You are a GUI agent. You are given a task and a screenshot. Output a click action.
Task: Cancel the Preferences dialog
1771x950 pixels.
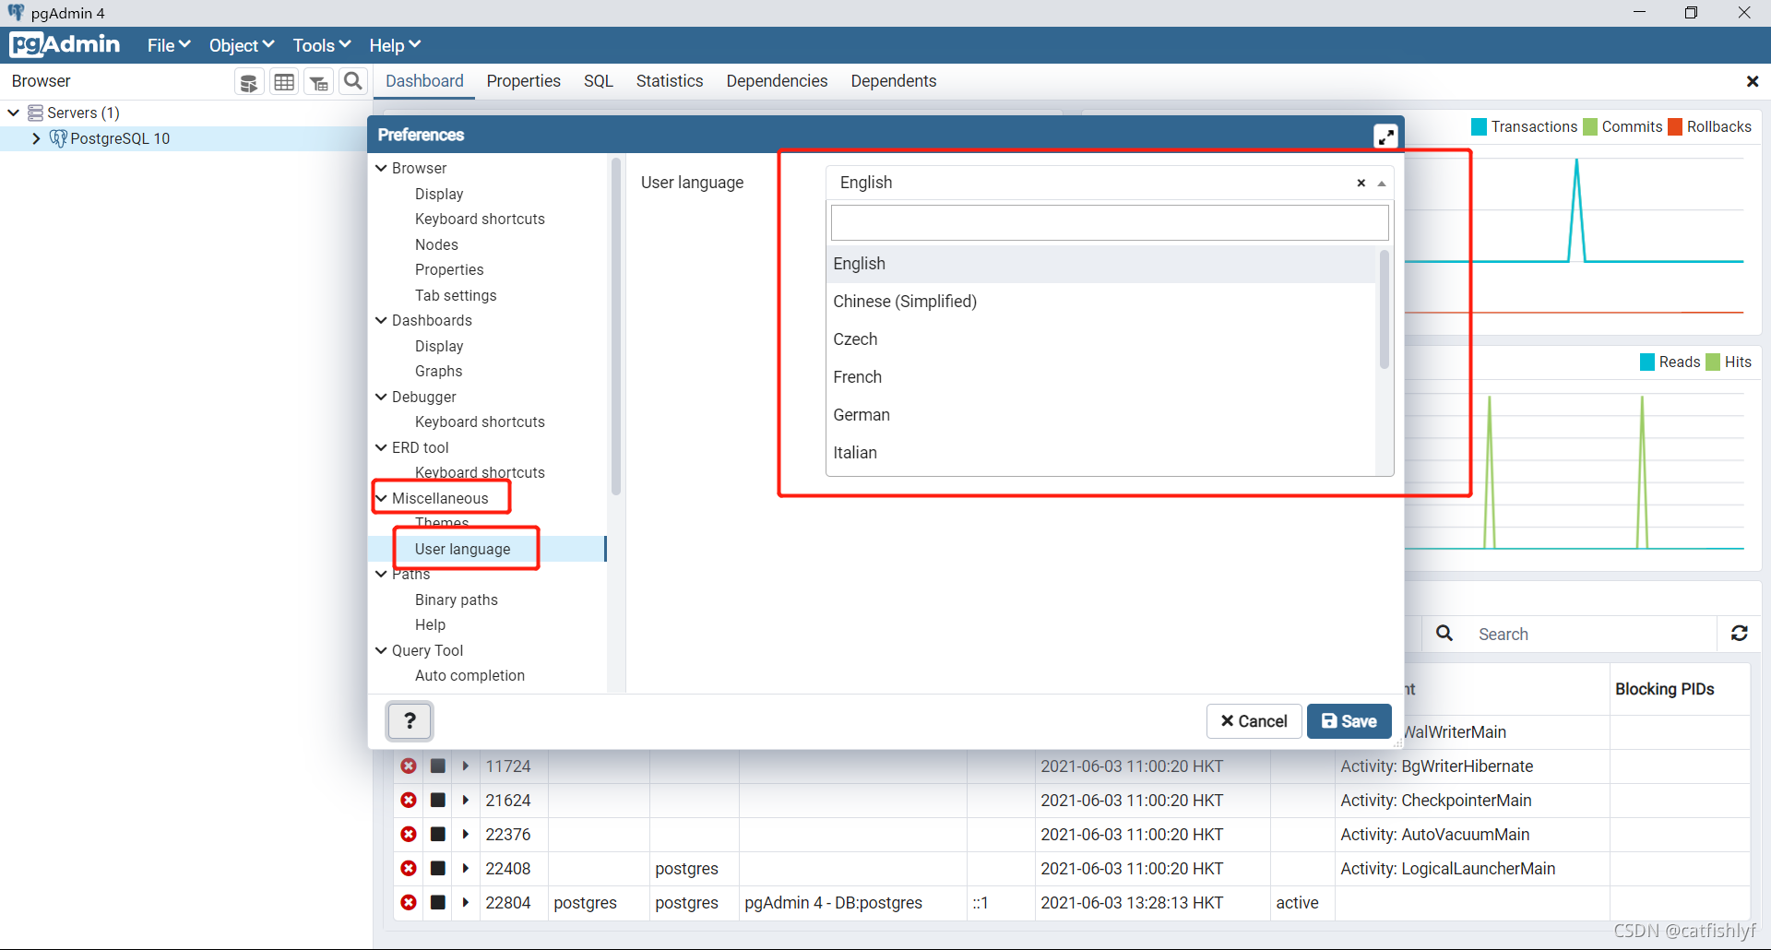coord(1254,720)
